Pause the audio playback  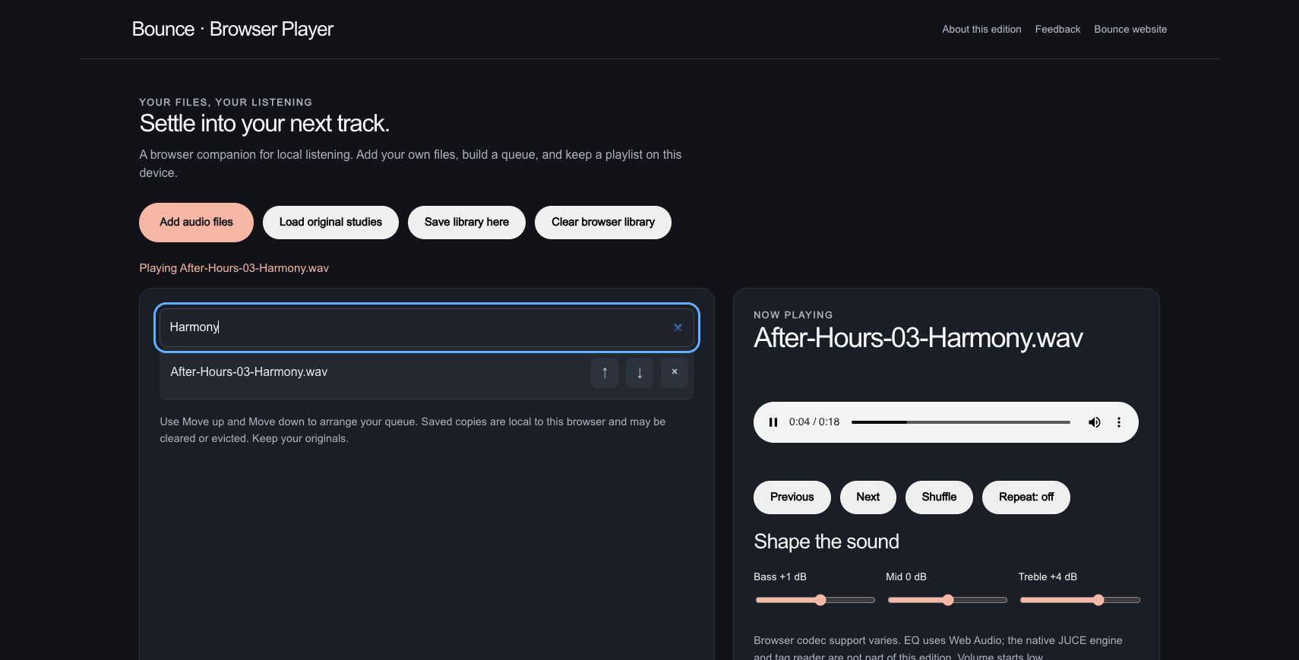coord(773,422)
